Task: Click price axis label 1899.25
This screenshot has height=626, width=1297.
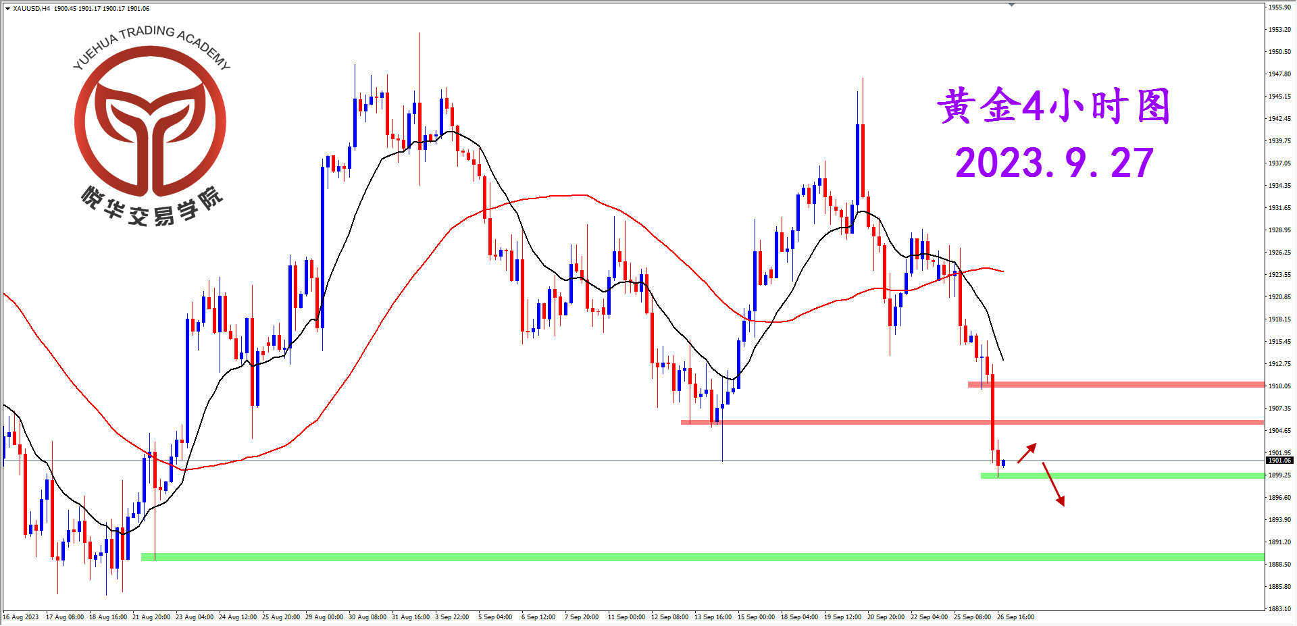Action: [x=1279, y=475]
